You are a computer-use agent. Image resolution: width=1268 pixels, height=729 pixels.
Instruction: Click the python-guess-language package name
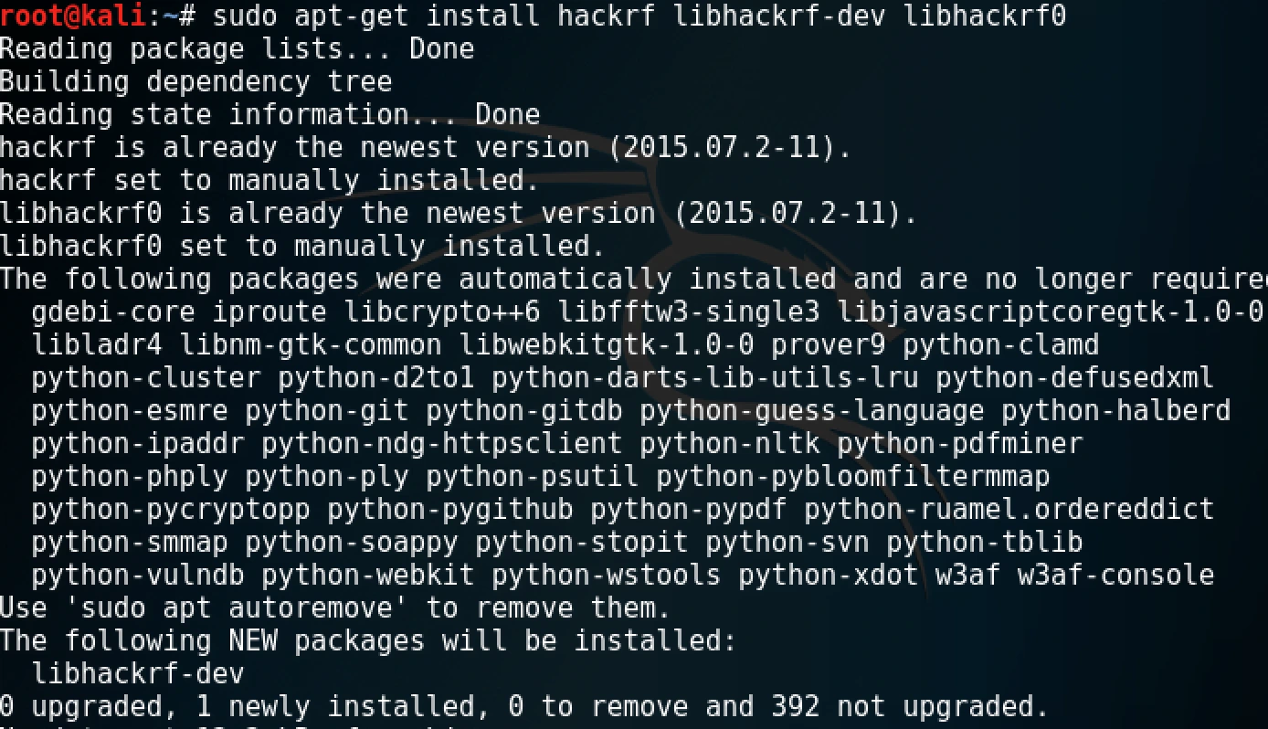(811, 410)
